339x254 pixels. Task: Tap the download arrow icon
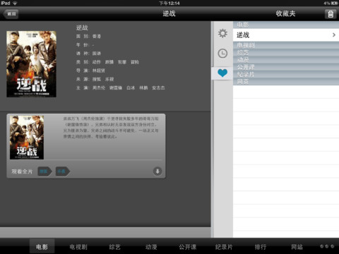(x=157, y=171)
